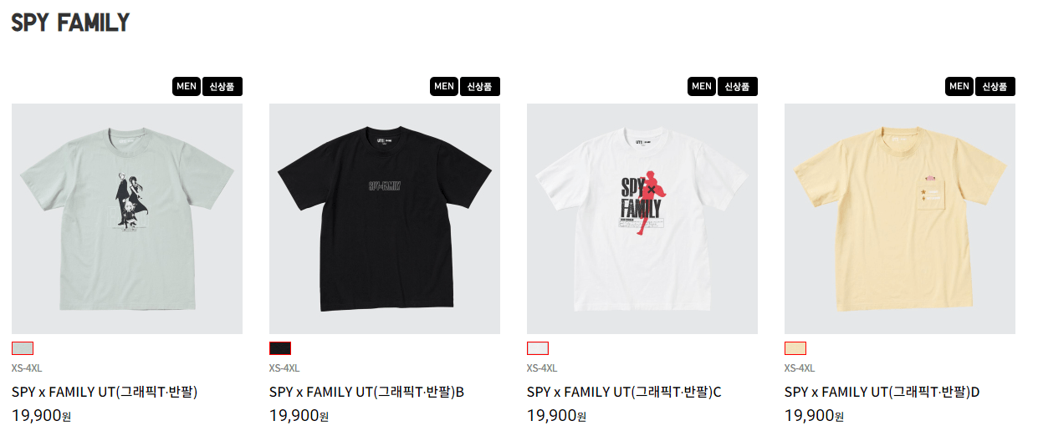Open product link SPY x FAMILY UT(그래픽T·반팔)B
The height and width of the screenshot is (436, 1038).
click(366, 392)
